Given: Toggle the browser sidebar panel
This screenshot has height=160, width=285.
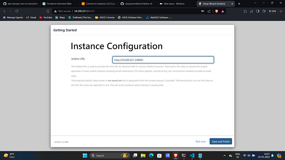Looking at the screenshot, I should [x=258, y=11].
